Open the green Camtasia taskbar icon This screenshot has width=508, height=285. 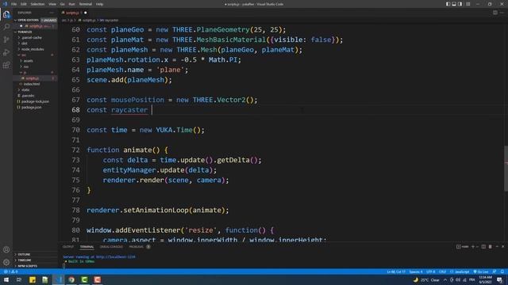(84, 279)
